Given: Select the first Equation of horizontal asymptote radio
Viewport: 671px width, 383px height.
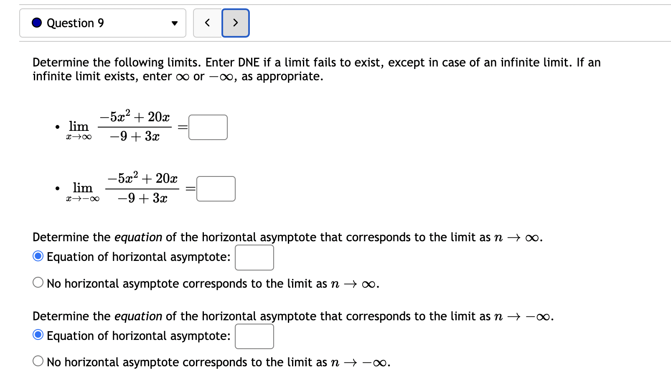Looking at the screenshot, I should click(x=38, y=256).
